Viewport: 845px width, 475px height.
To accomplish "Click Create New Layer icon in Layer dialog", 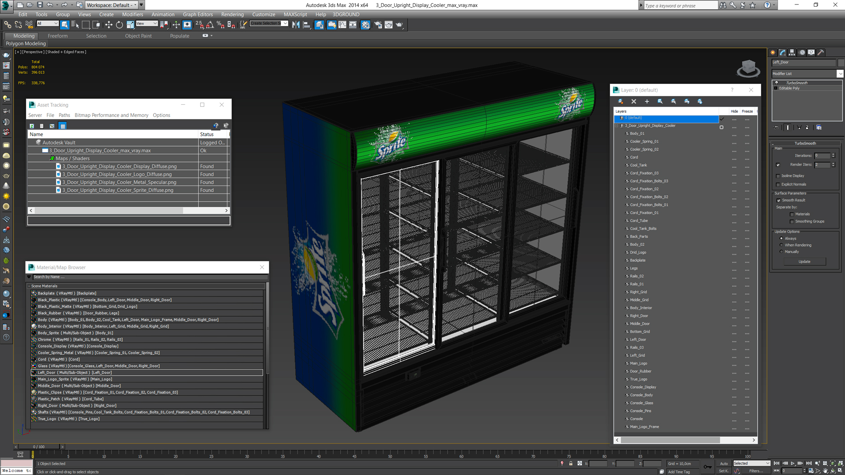I will pos(621,101).
